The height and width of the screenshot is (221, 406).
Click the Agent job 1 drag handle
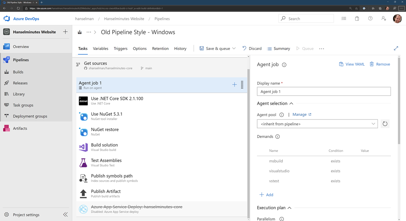pos(242,85)
